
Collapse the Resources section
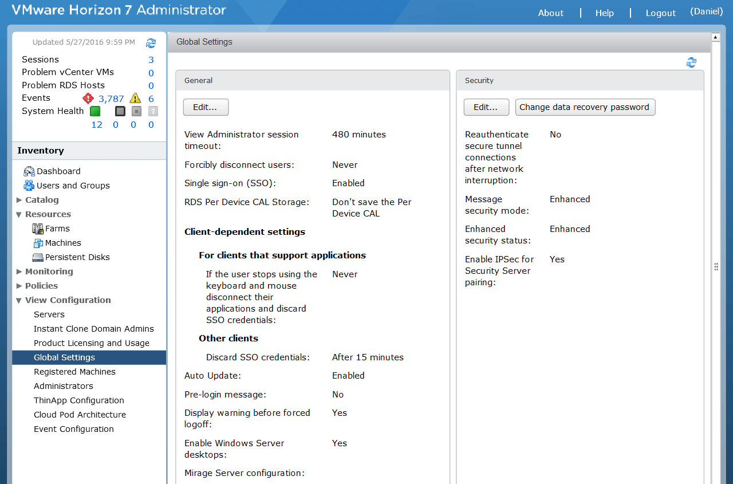19,214
